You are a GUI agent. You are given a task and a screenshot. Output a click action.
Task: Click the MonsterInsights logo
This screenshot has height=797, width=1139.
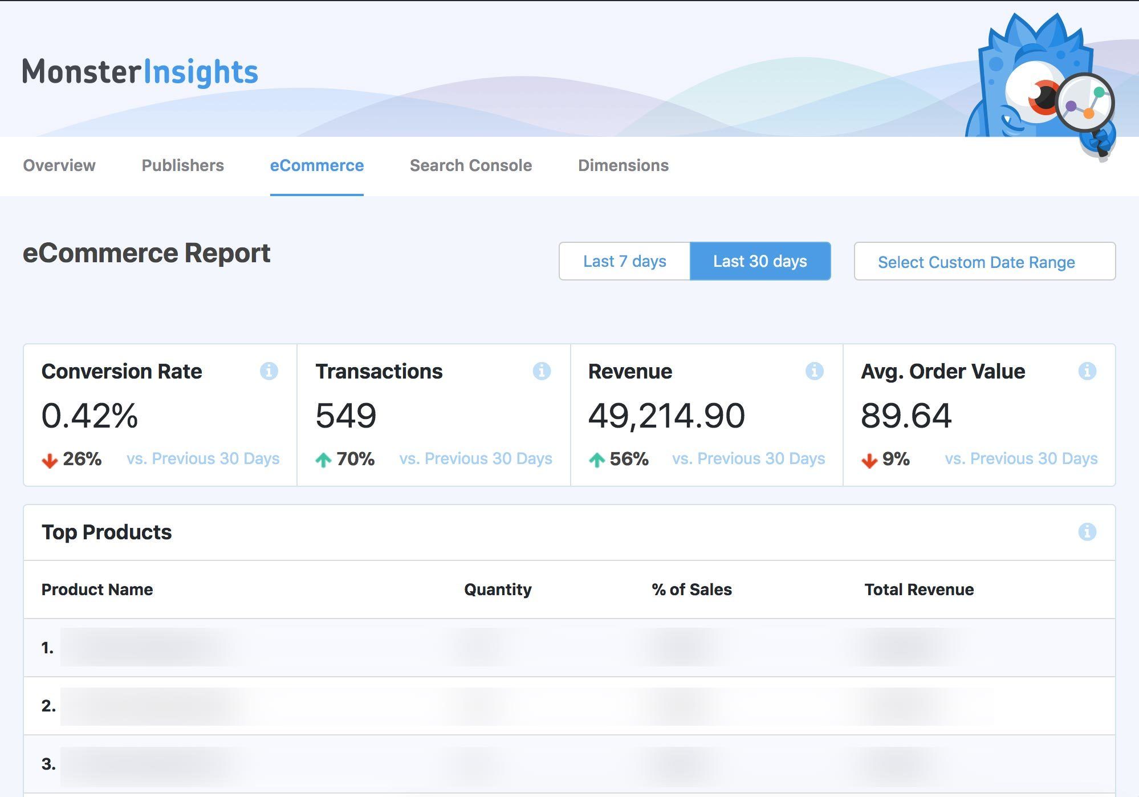coord(140,72)
